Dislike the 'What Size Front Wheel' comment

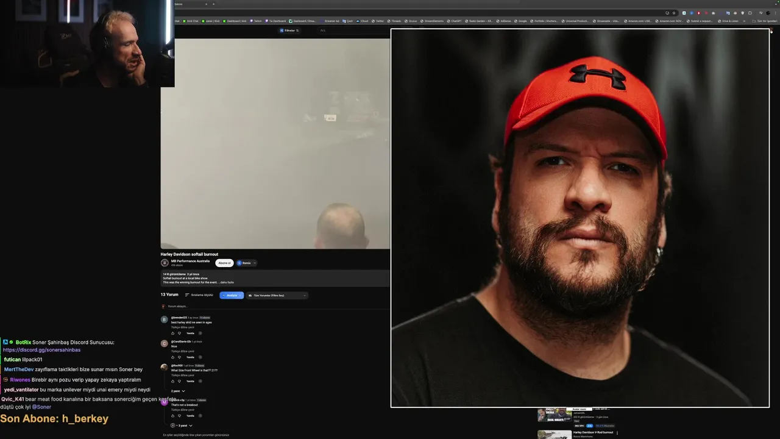(x=179, y=381)
